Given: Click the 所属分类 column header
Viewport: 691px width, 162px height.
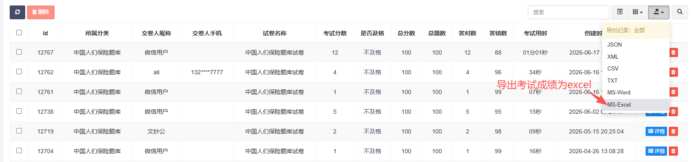Looking at the screenshot, I should pos(97,33).
